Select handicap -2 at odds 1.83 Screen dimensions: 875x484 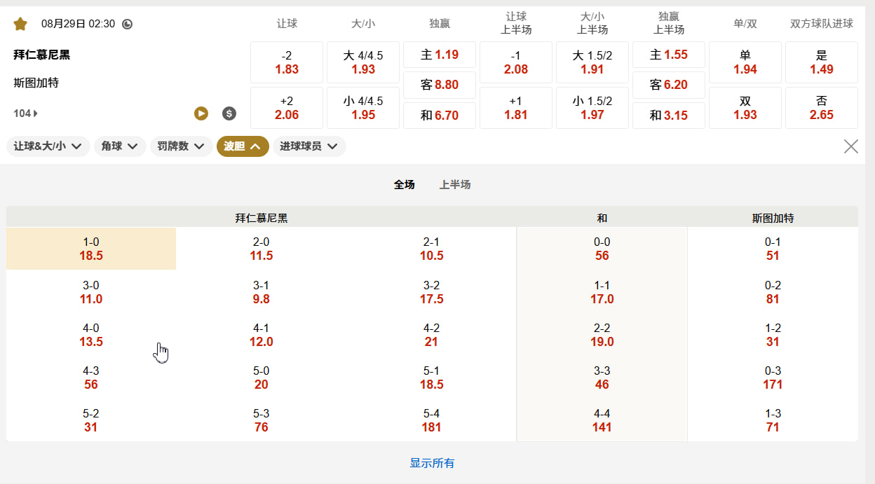[x=287, y=62]
